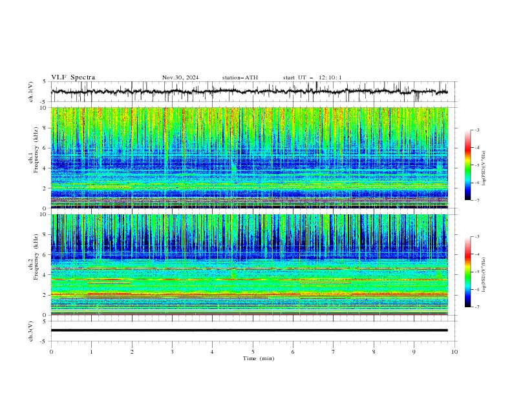Click the time axis tick label '5'
Viewport: 512px width, 395px height.
[253, 352]
